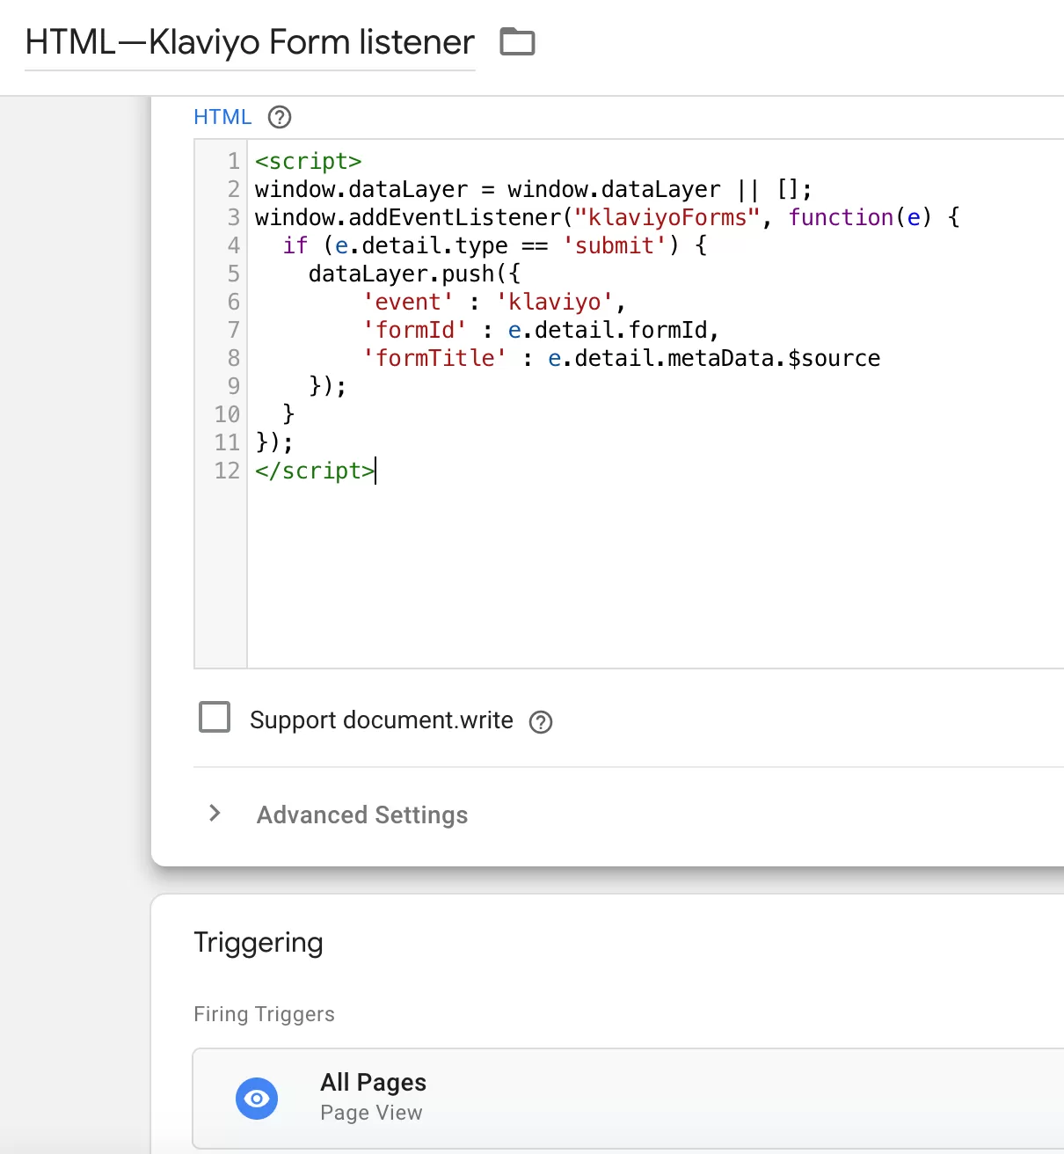The width and height of the screenshot is (1064, 1154).
Task: Open the Advanced Settings section label
Action: [362, 815]
